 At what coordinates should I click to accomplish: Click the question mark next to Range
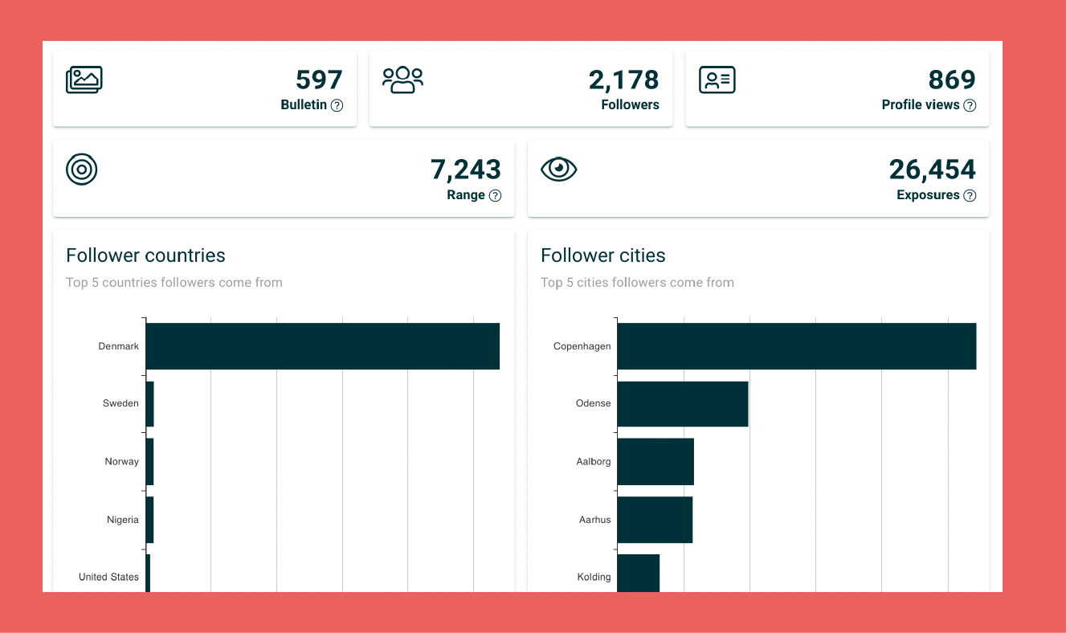pos(495,195)
